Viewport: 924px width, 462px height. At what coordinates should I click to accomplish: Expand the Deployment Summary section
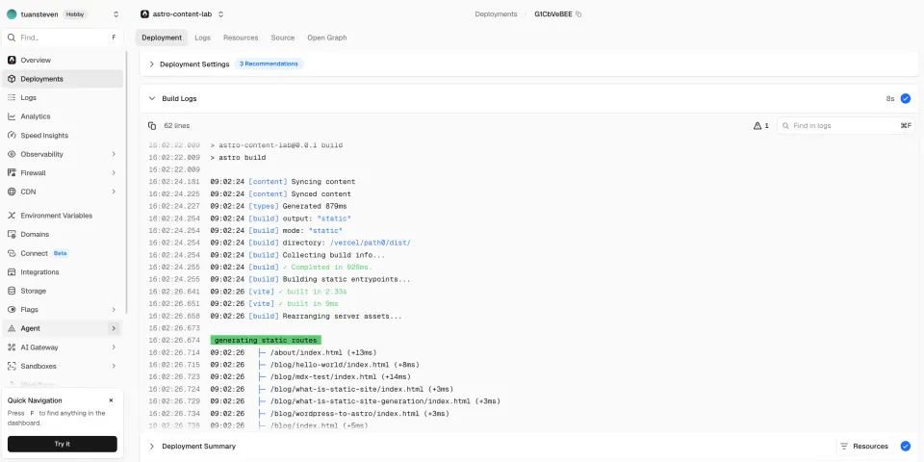click(x=151, y=446)
